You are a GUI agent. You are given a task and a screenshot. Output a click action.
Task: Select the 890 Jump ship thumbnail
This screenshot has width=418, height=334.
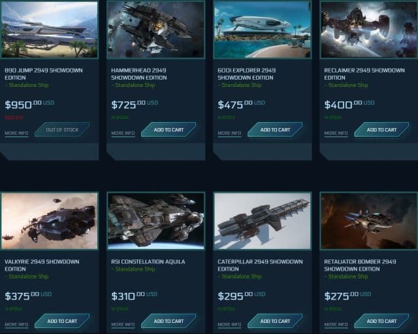tap(50, 29)
